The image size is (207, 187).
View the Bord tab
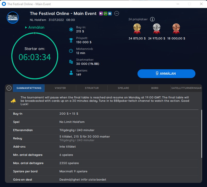155,88
